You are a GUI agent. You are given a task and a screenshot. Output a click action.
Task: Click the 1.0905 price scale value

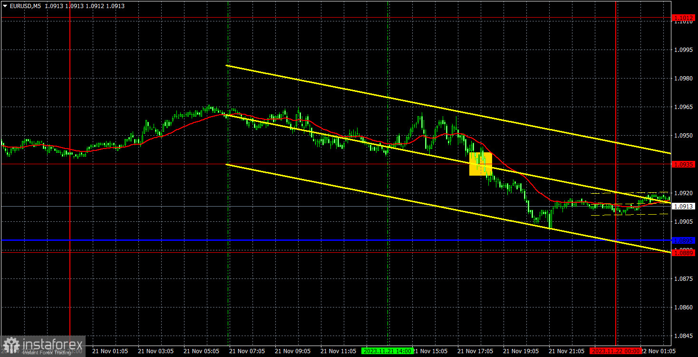tap(683, 221)
